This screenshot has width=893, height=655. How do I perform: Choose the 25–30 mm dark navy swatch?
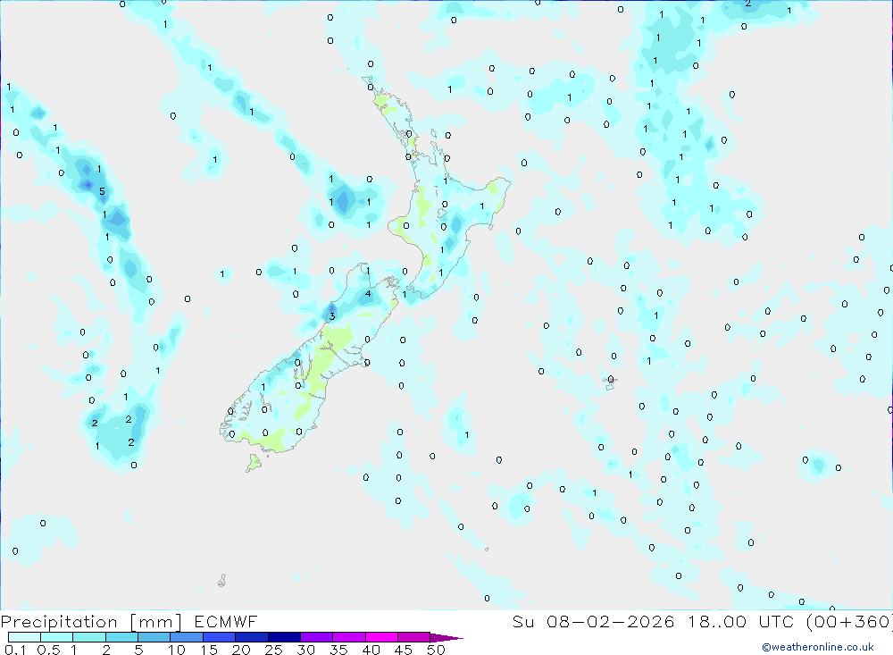[x=284, y=637]
